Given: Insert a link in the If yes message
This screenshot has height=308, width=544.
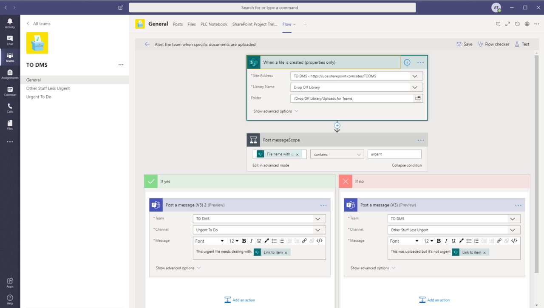Looking at the screenshot, I should tap(304, 240).
